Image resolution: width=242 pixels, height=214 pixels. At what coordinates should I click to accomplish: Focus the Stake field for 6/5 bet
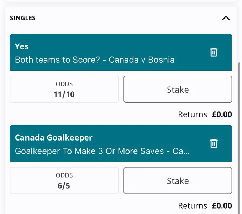[x=178, y=180]
